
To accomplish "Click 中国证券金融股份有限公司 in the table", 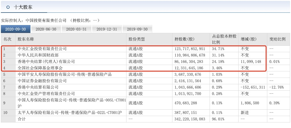I will (x=42, y=81).
